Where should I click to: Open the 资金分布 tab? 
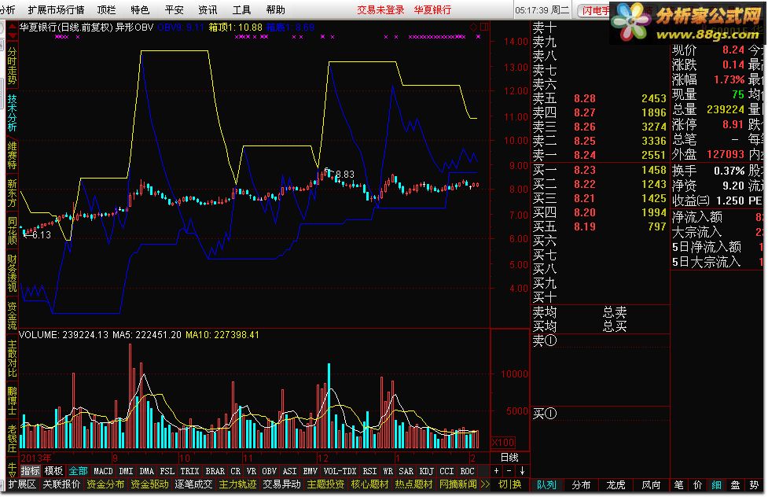pyautogui.click(x=105, y=484)
